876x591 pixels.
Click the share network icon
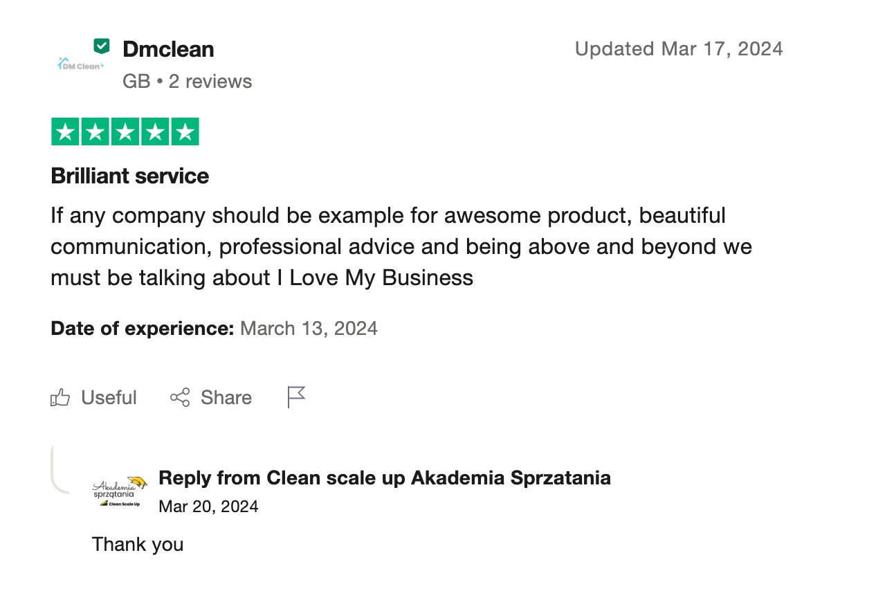(180, 397)
